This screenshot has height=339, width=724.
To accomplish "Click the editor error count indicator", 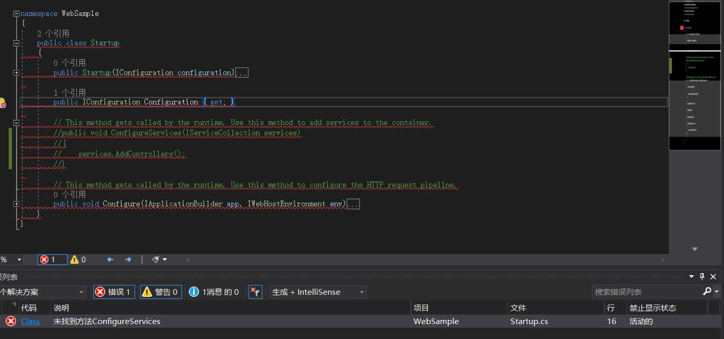I will pyautogui.click(x=53, y=260).
